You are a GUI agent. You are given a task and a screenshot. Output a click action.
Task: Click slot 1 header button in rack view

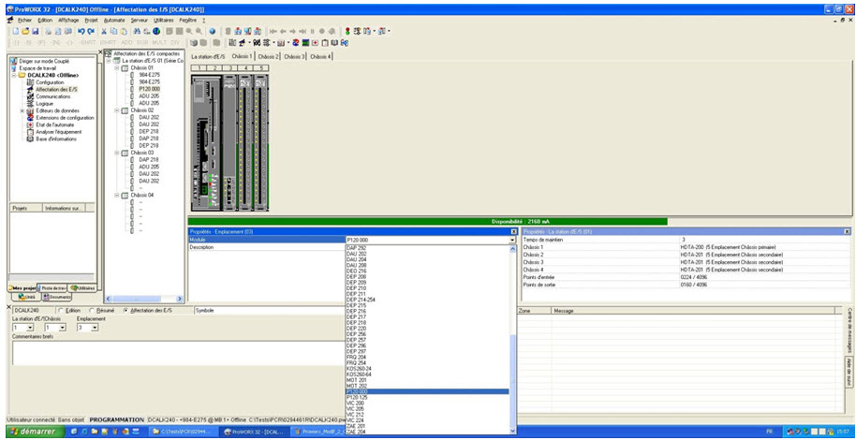(199, 67)
